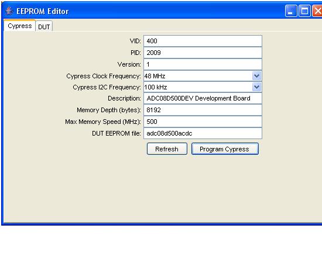Image resolution: width=322 pixels, height=263 pixels.
Task: Close the EEPROM Editor window
Action: tap(317, 11)
